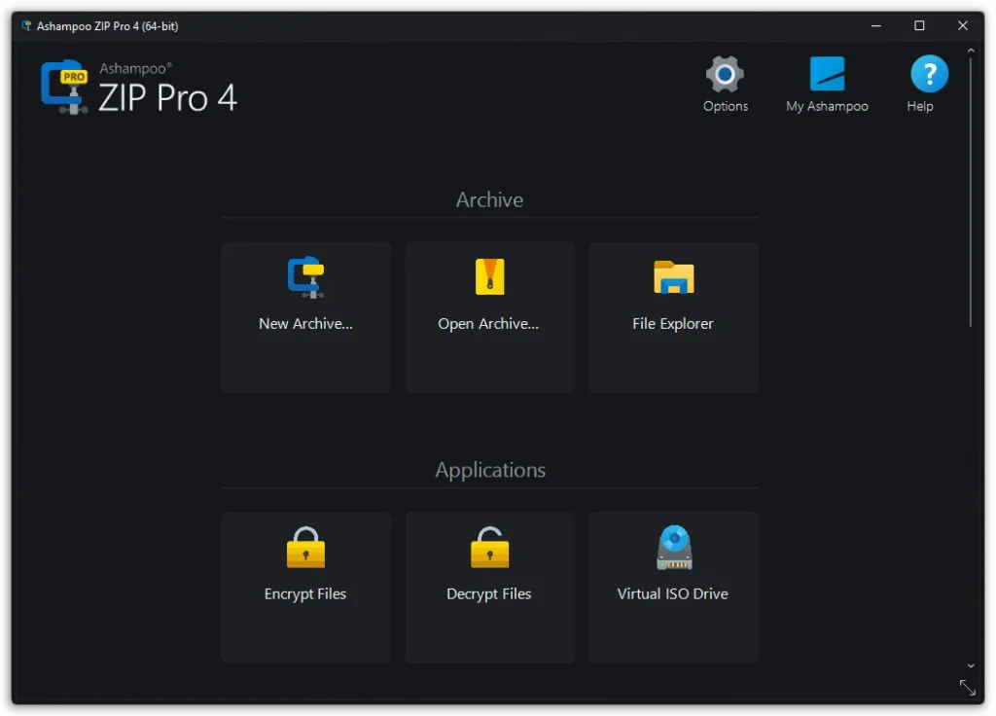Image resolution: width=996 pixels, height=716 pixels.
Task: Open the Help question mark icon
Action: click(x=929, y=74)
